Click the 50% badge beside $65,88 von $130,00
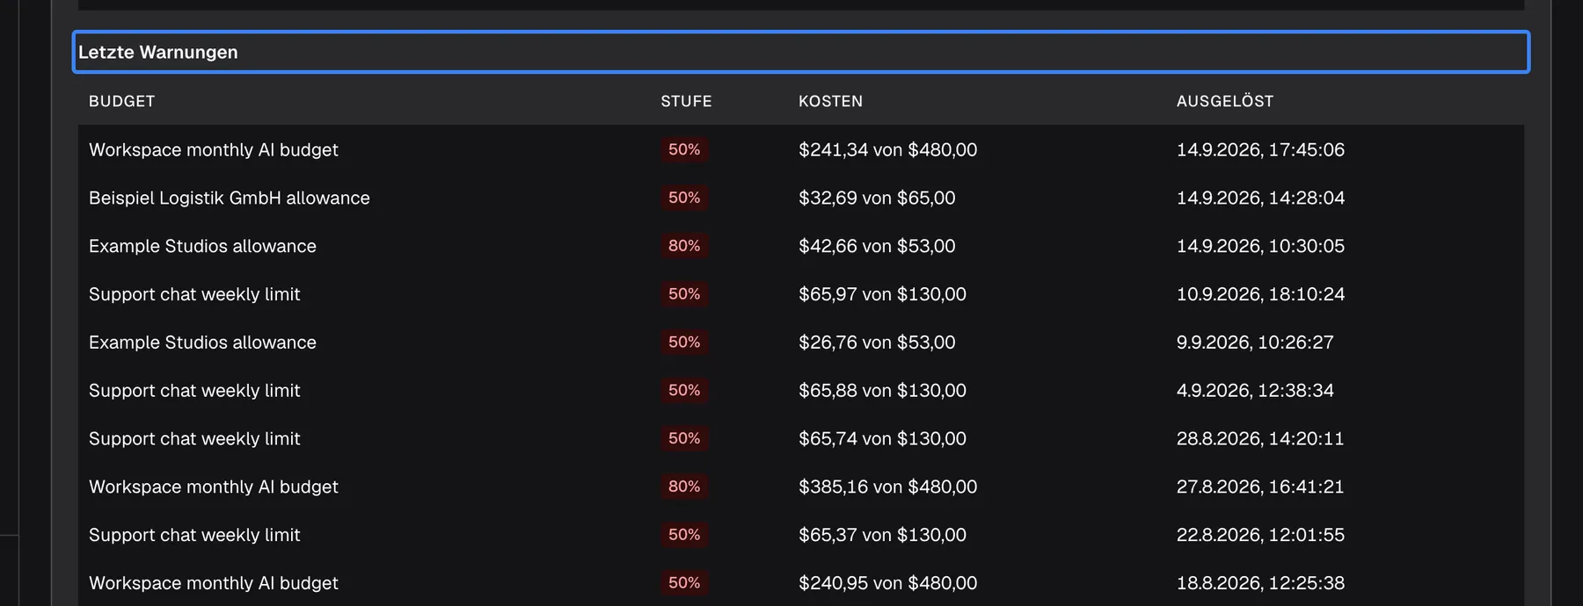 [684, 390]
